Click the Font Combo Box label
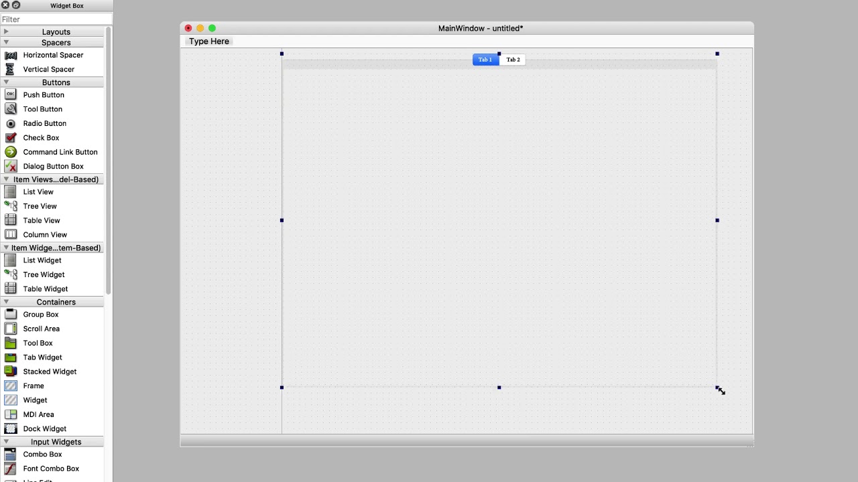Viewport: 858px width, 482px height. click(51, 469)
